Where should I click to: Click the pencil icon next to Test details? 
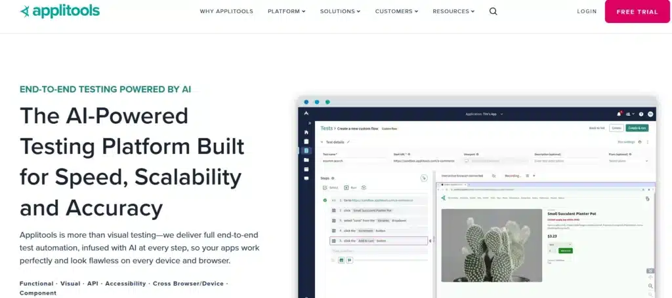coord(348,142)
